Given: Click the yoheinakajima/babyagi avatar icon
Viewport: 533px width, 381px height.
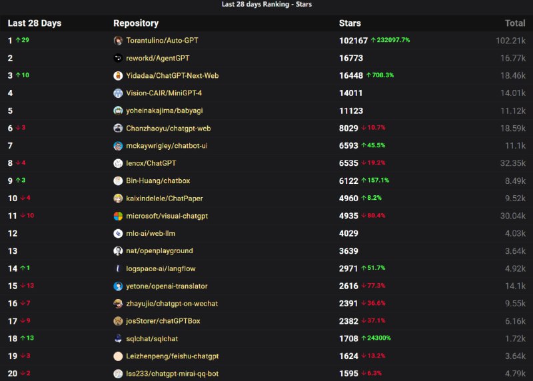Looking at the screenshot, I should (118, 111).
